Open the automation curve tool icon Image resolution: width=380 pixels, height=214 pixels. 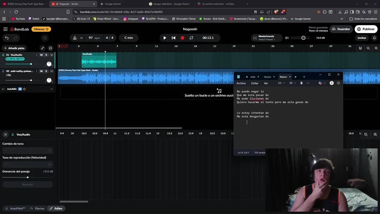pos(42,48)
